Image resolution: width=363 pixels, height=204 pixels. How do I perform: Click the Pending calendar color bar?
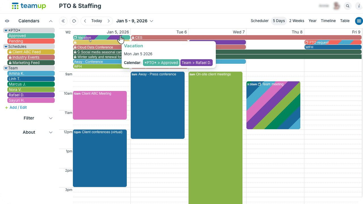click(31, 41)
